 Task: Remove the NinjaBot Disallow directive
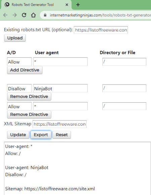(x=29, y=97)
